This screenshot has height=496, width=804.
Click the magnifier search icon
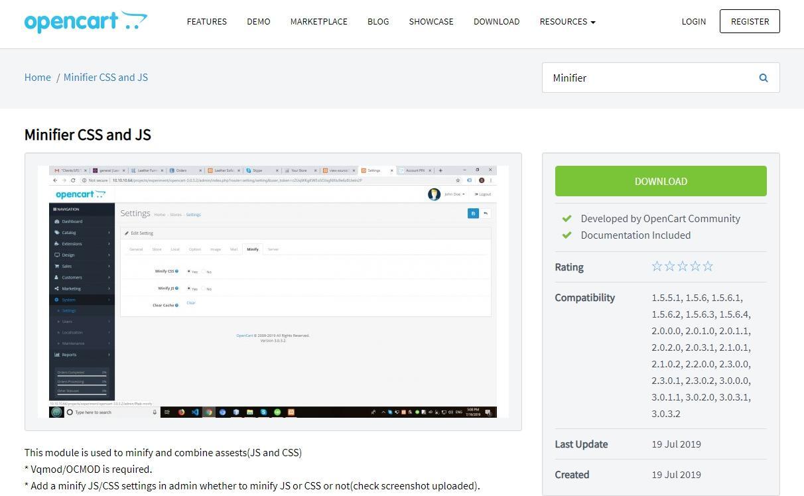pos(764,78)
